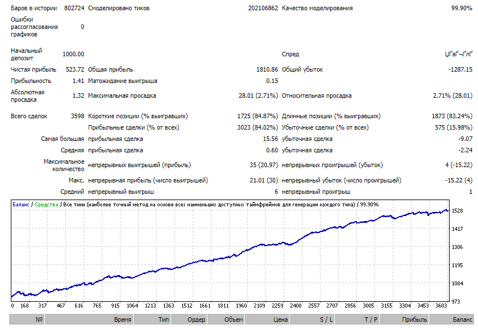Click the average profit trade value 0.60

tap(272, 150)
